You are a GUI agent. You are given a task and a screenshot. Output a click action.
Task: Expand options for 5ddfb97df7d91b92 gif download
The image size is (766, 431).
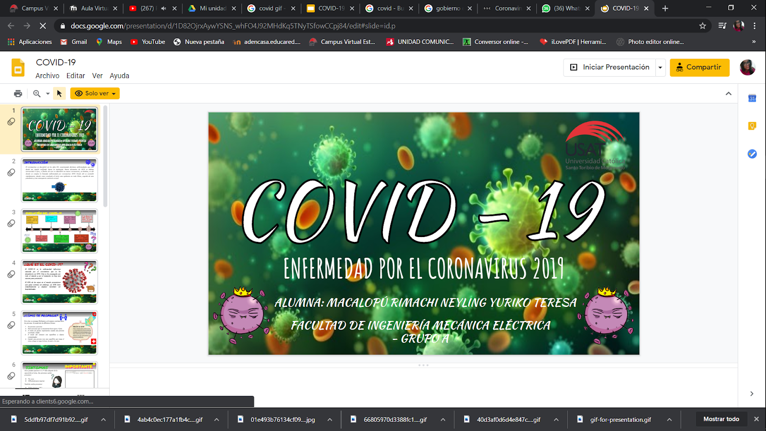coord(103,420)
